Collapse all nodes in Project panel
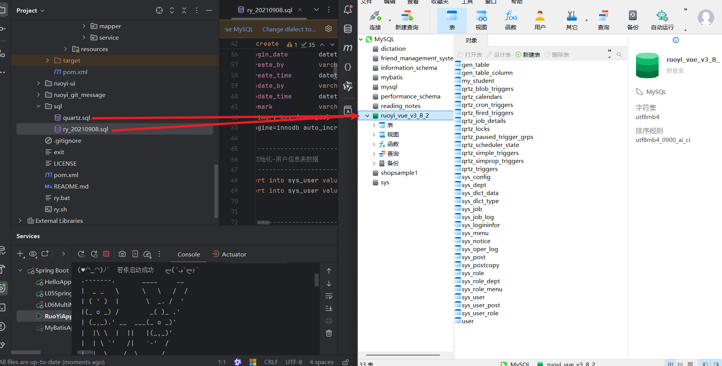 pos(184,10)
